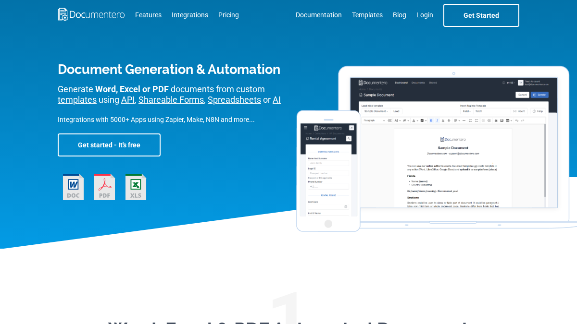Image resolution: width=577 pixels, height=324 pixels.
Task: Click the PDF file icon
Action: [104, 187]
